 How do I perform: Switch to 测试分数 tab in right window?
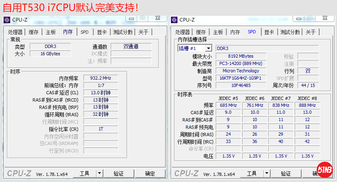coord(289,32)
